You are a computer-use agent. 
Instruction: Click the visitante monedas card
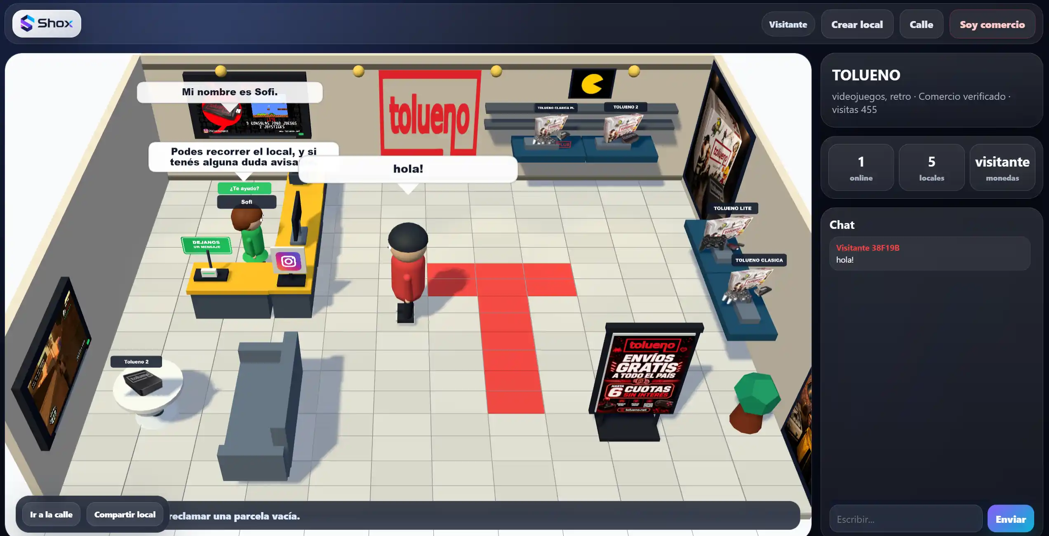pos(1002,167)
